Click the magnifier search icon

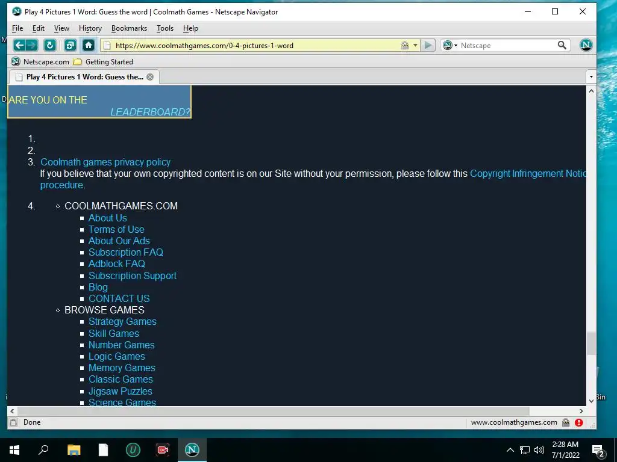pyautogui.click(x=562, y=45)
